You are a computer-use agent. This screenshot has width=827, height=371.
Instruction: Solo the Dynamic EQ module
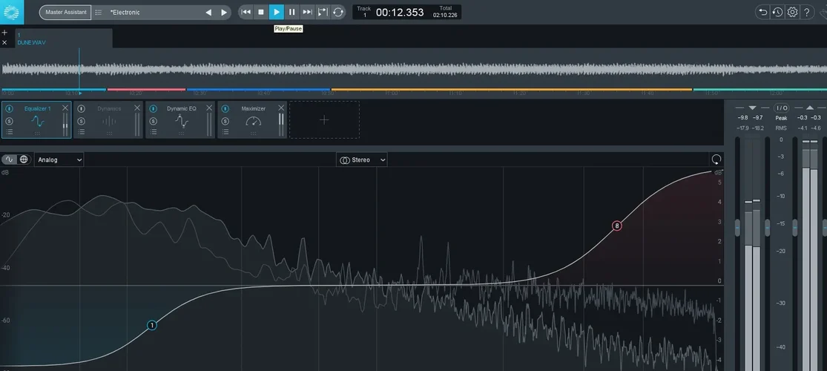(154, 120)
